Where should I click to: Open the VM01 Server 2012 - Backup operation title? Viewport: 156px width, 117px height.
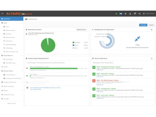[105, 95]
